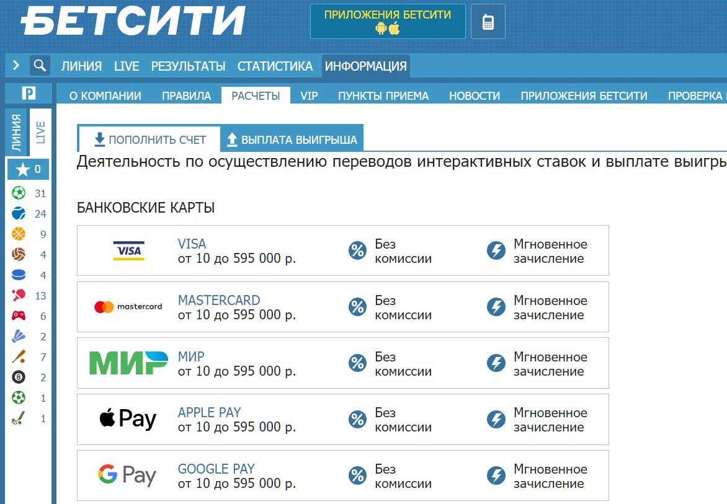Click 'Без комиссии' in MASTERCARD row
This screenshot has width=727, height=504.
point(403,307)
